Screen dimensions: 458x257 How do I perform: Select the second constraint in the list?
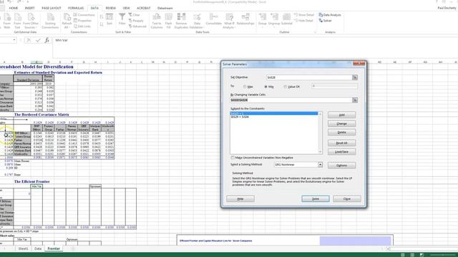tap(274, 117)
